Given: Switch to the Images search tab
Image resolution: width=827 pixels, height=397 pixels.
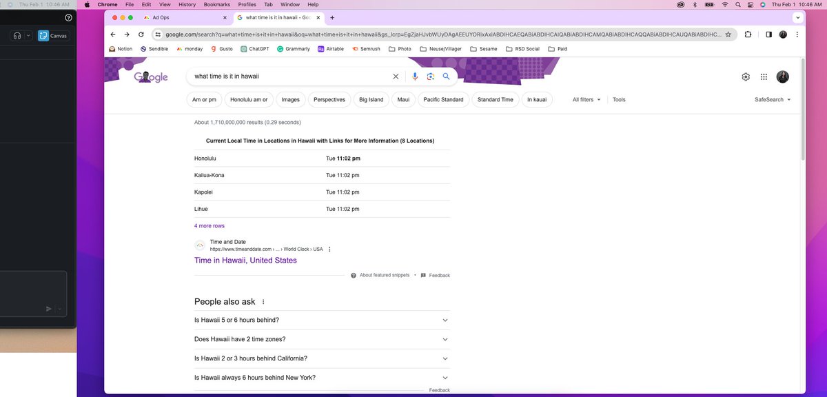Looking at the screenshot, I should [x=290, y=99].
